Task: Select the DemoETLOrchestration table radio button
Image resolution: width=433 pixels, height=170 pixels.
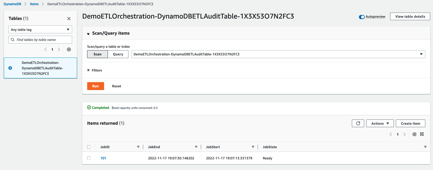Action: click(x=10, y=68)
